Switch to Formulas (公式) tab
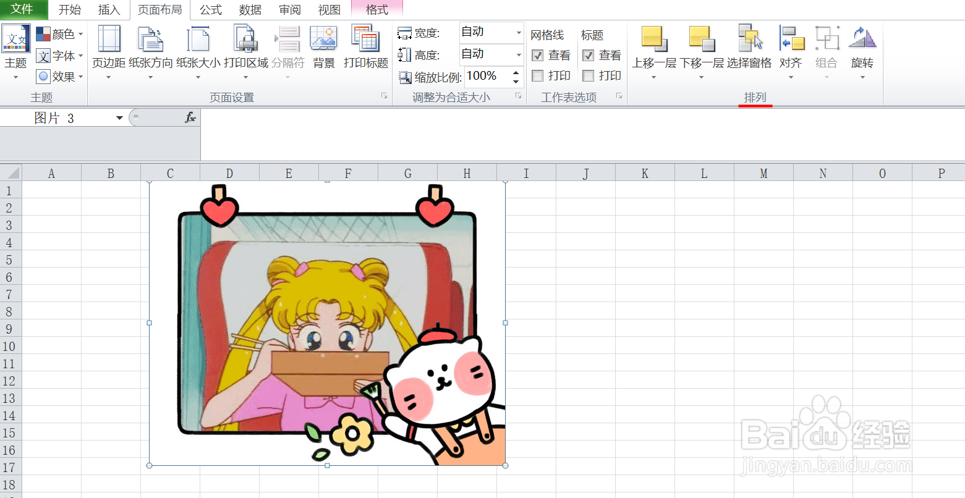965x498 pixels. tap(211, 10)
